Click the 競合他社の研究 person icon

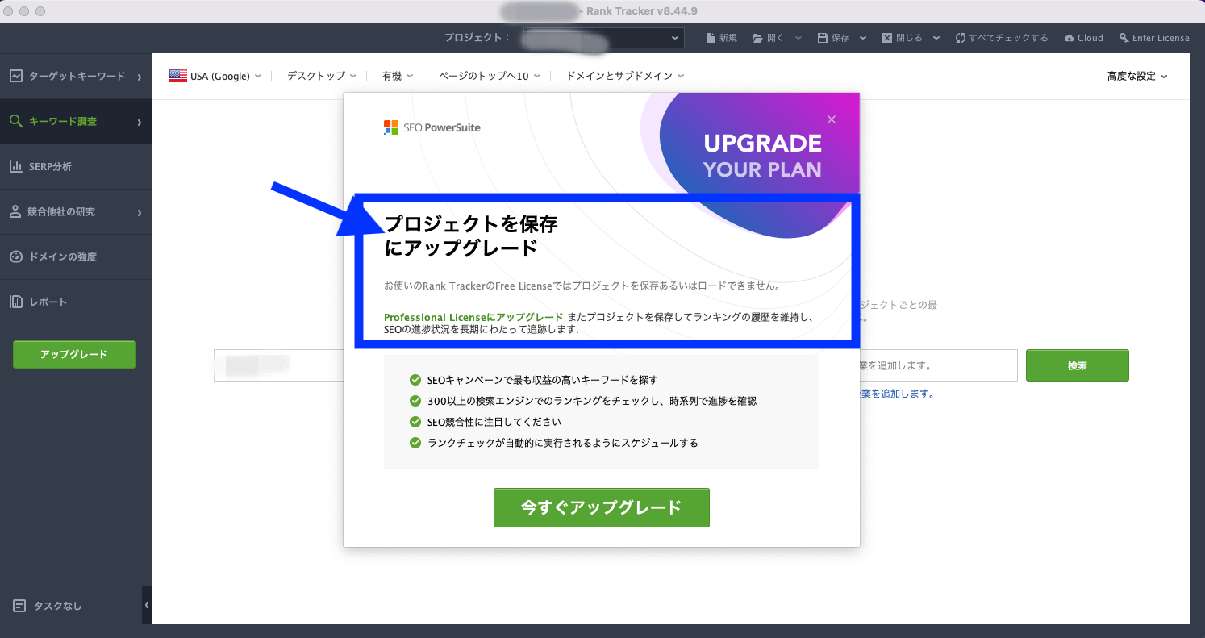coord(15,212)
